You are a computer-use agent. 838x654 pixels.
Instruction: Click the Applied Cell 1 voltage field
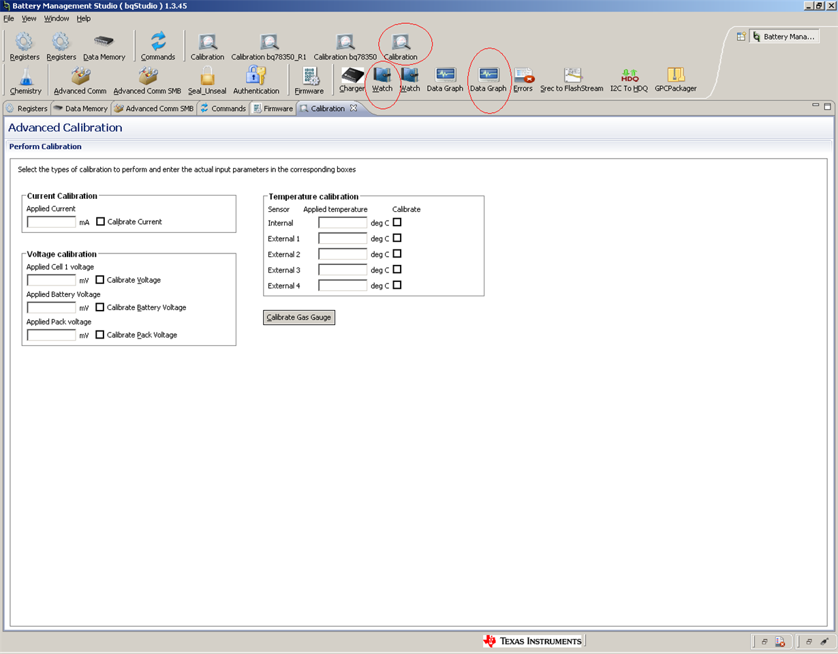[x=52, y=280]
